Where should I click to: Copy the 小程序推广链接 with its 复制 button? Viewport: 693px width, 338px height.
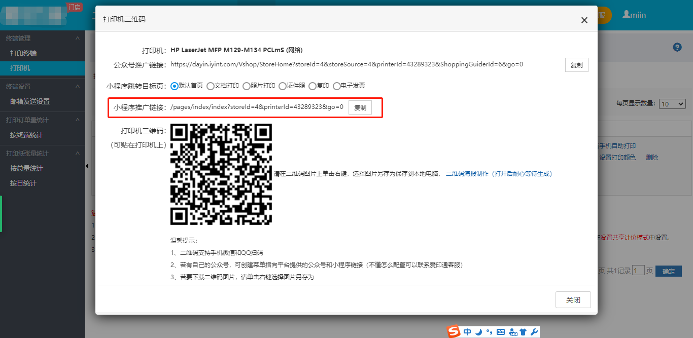[360, 107]
